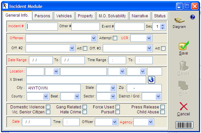201x133 pixels.
Task: Switch to the Status tab
Action: pos(160,16)
